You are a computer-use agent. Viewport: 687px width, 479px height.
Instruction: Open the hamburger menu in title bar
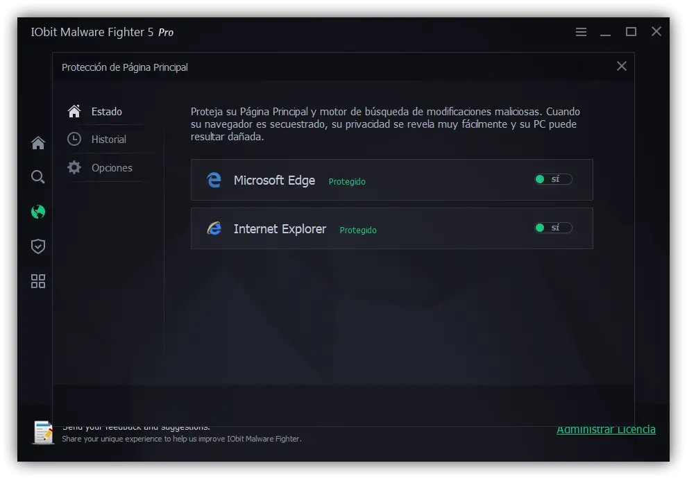click(x=581, y=32)
